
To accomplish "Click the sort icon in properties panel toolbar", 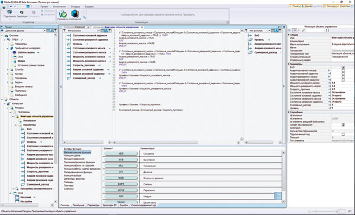I will click(x=327, y=30).
